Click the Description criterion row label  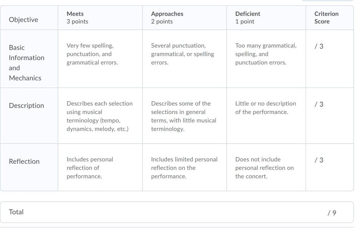[x=26, y=106]
